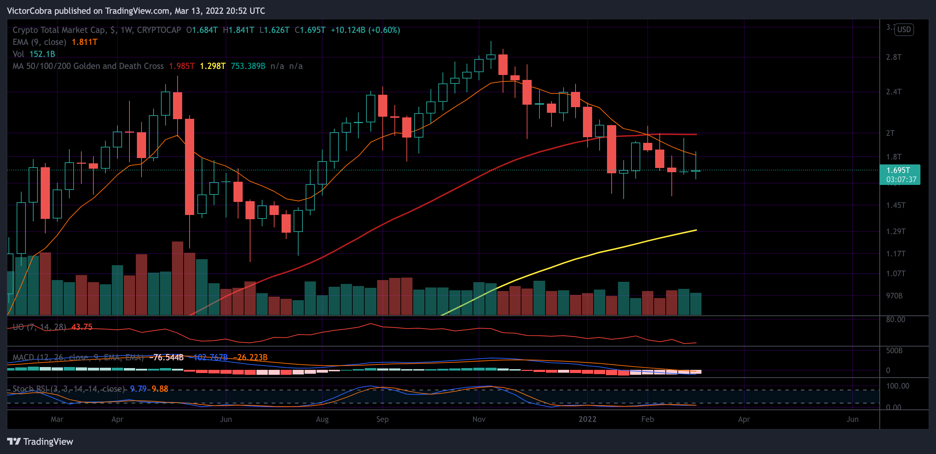Viewport: 936px width, 454px height.
Task: Click the 2T price axis label
Action: pos(890,133)
